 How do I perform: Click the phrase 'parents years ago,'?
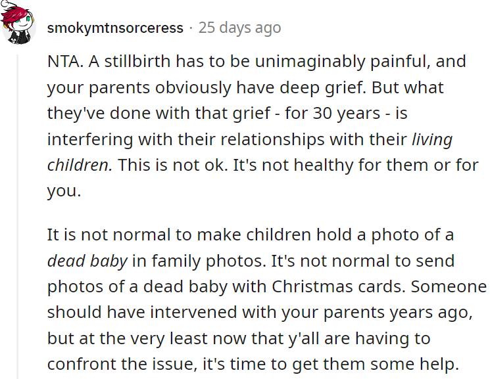[398, 313]
